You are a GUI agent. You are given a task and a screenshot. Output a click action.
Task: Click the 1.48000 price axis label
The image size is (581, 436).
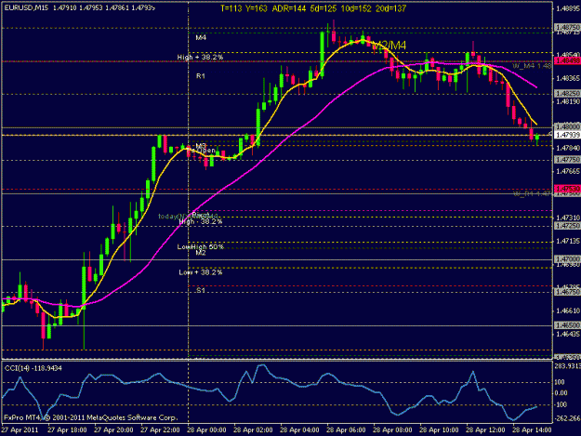[x=567, y=127]
